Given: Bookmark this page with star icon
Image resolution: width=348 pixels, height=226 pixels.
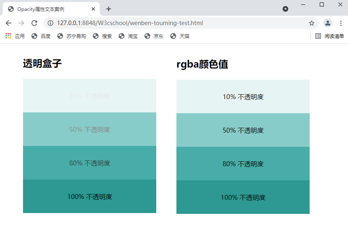Looking at the screenshot, I should (311, 23).
